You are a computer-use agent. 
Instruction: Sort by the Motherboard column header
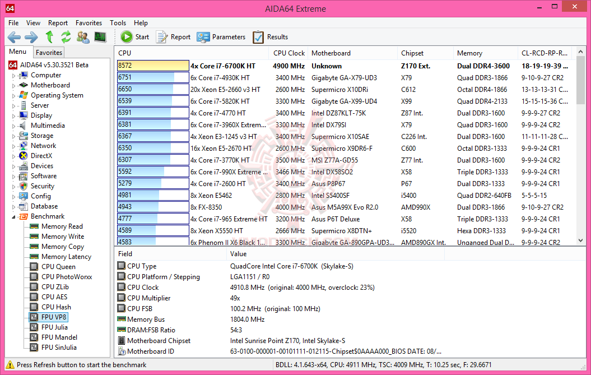click(352, 53)
